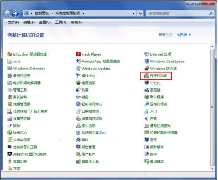Open the 声音 speaker icon
Viewport: 218px width, 180px height.
pos(146,118)
